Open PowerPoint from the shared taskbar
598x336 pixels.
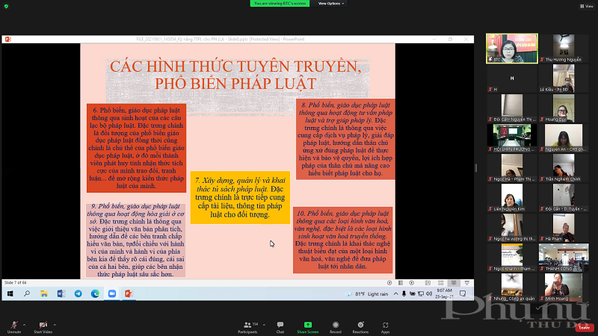(129, 294)
